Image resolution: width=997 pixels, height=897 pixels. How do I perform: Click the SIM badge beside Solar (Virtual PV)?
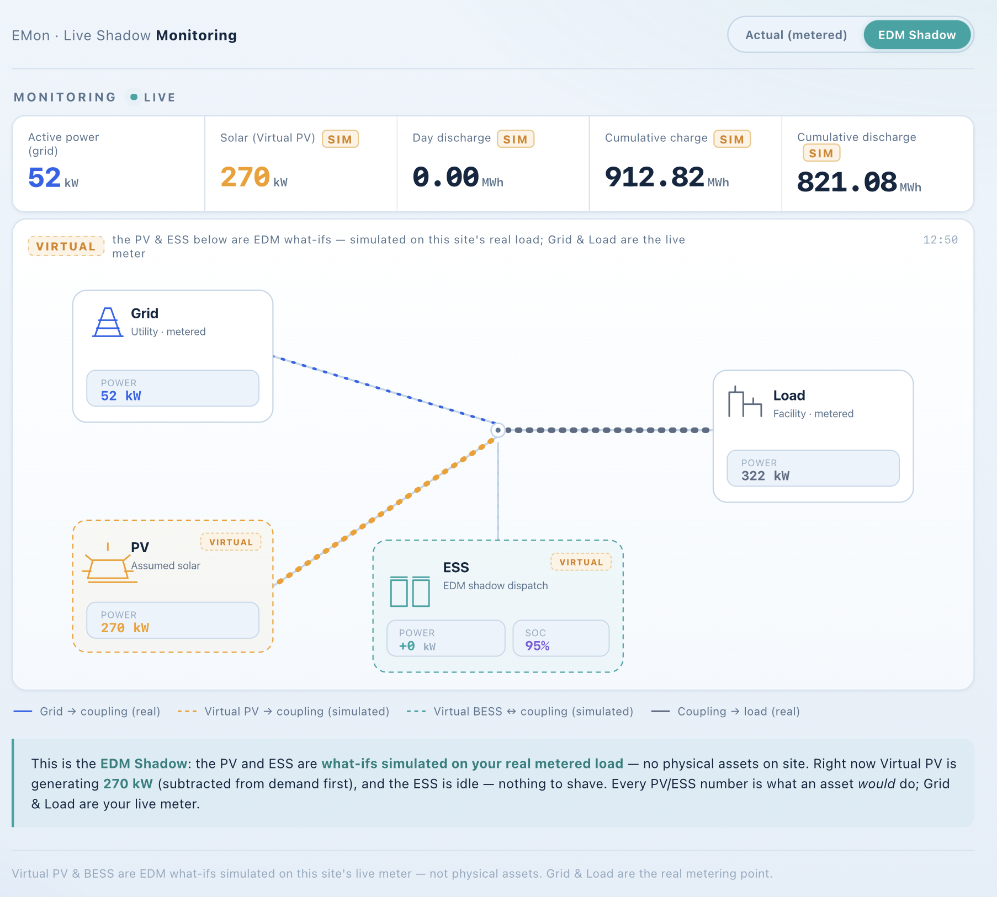tap(340, 139)
